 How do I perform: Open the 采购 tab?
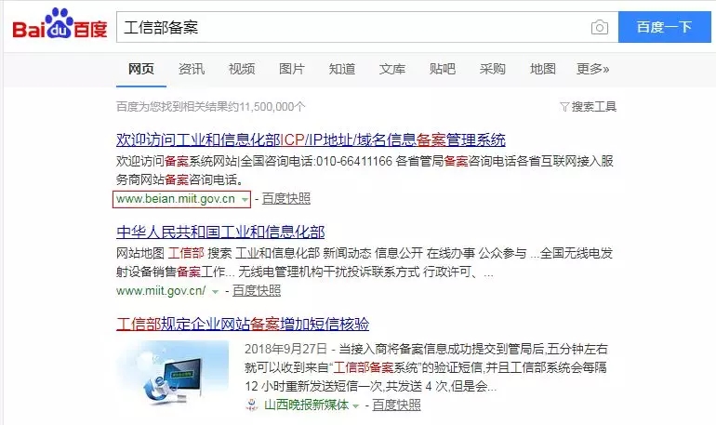(x=492, y=69)
